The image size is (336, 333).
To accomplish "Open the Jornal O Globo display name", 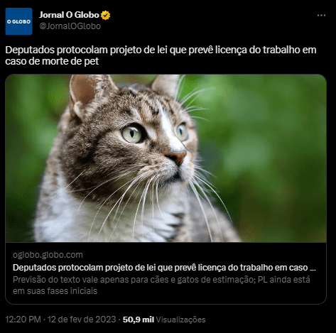I will (x=69, y=15).
